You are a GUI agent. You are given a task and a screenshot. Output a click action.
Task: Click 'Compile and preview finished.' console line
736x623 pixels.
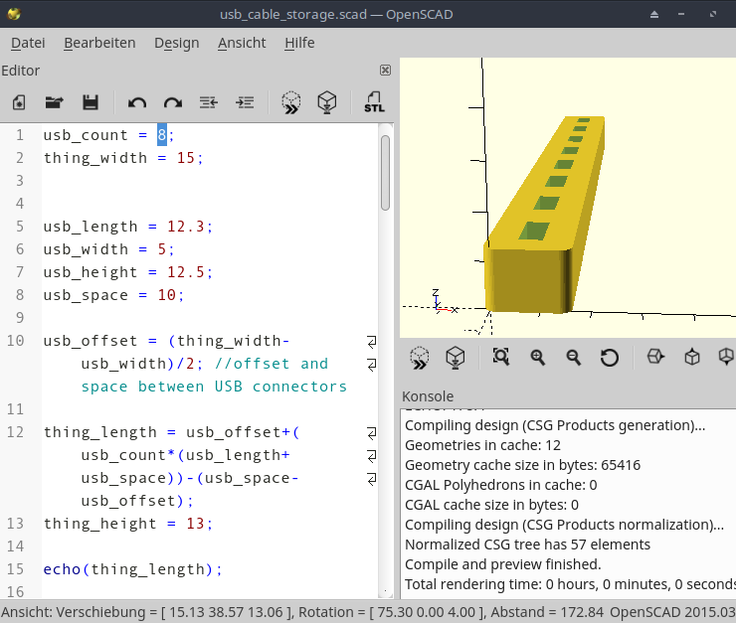(502, 564)
